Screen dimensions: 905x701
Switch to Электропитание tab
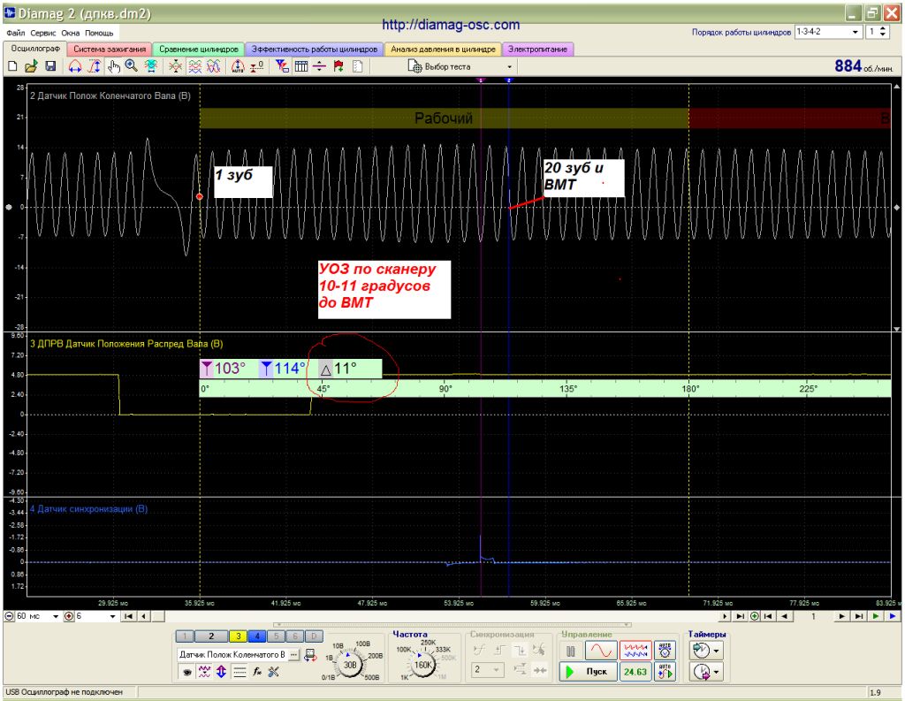click(x=538, y=50)
